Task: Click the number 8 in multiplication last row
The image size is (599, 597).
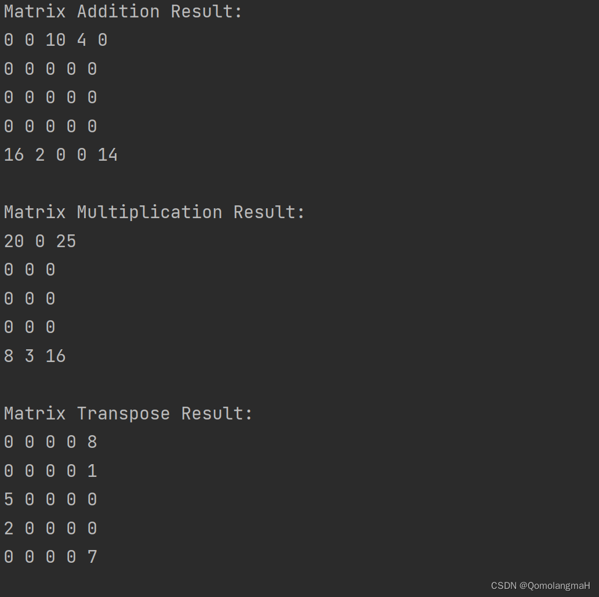Action: point(8,356)
